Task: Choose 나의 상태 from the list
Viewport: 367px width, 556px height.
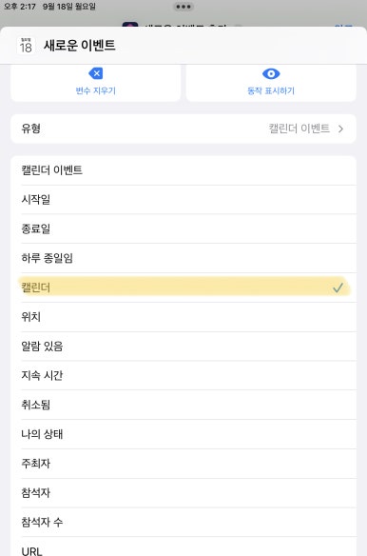Action: (183, 434)
